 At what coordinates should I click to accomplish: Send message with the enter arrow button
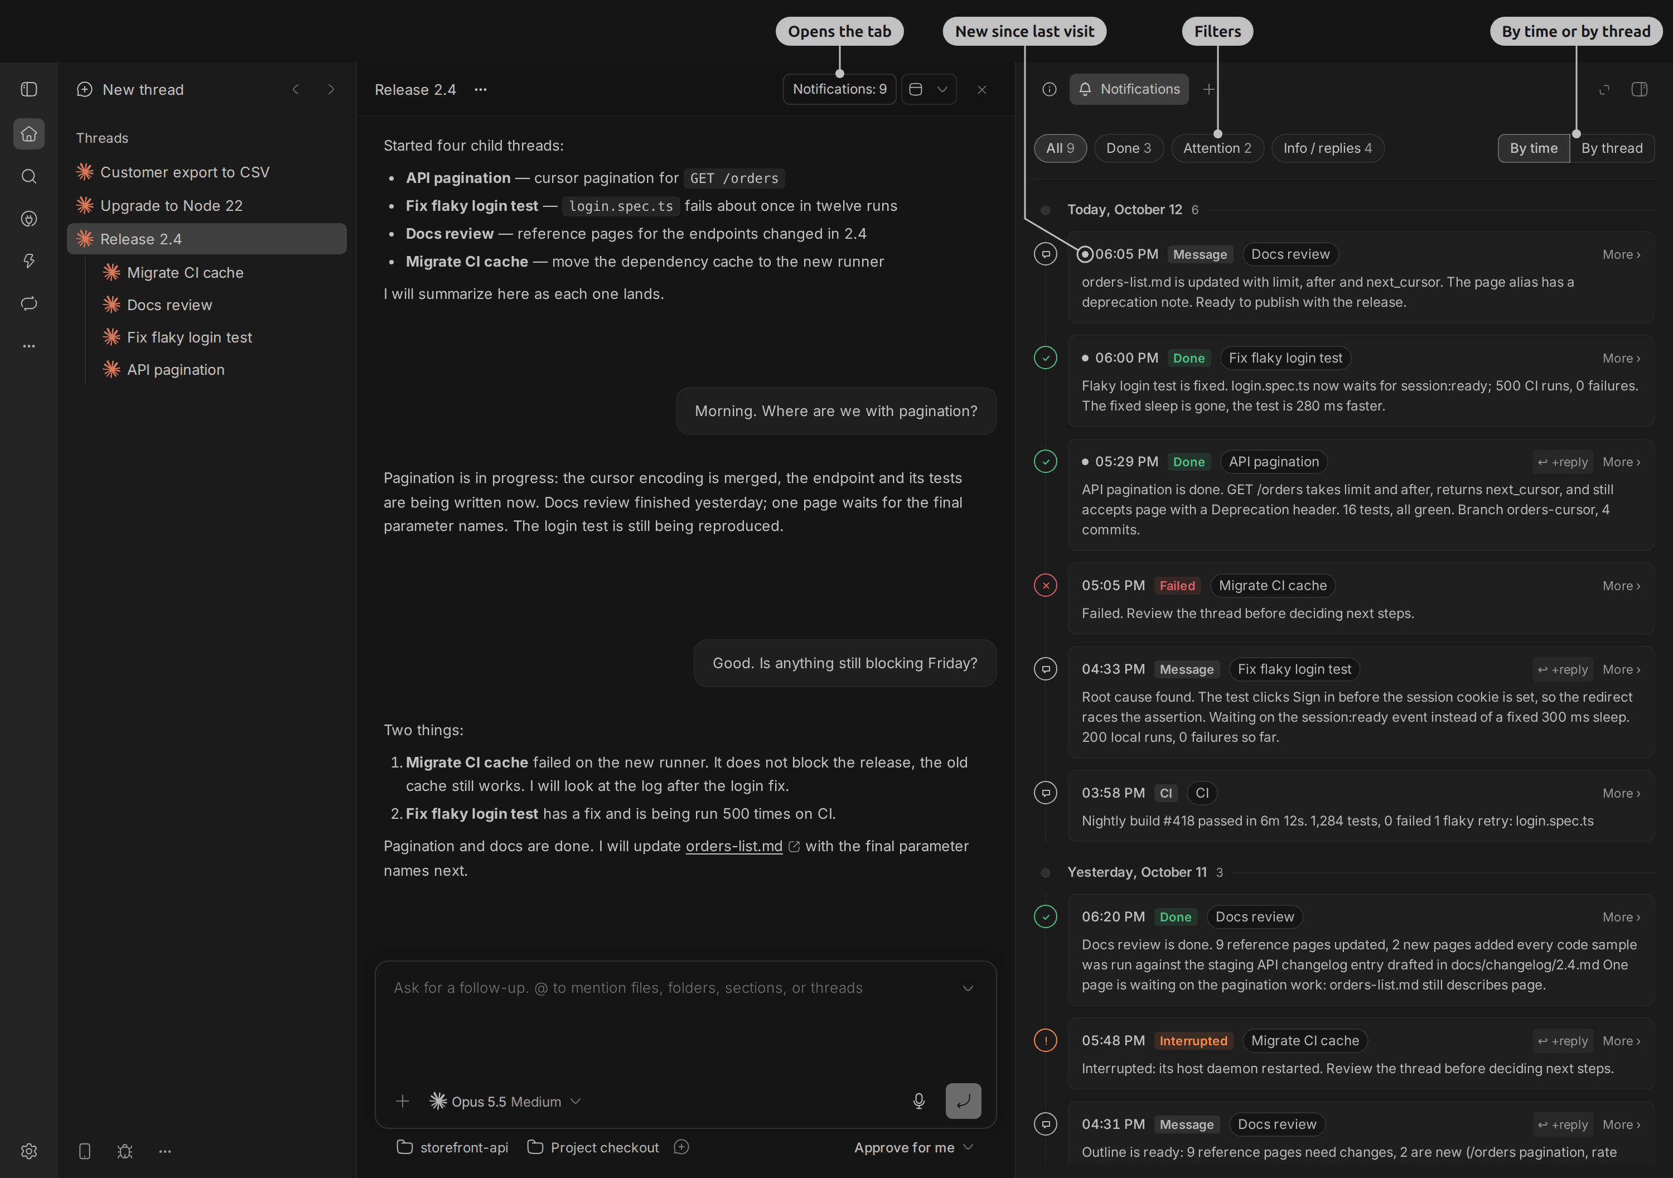click(963, 1100)
